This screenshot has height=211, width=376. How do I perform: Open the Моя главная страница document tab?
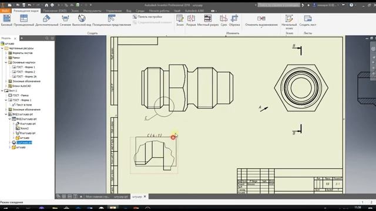(x=98, y=197)
